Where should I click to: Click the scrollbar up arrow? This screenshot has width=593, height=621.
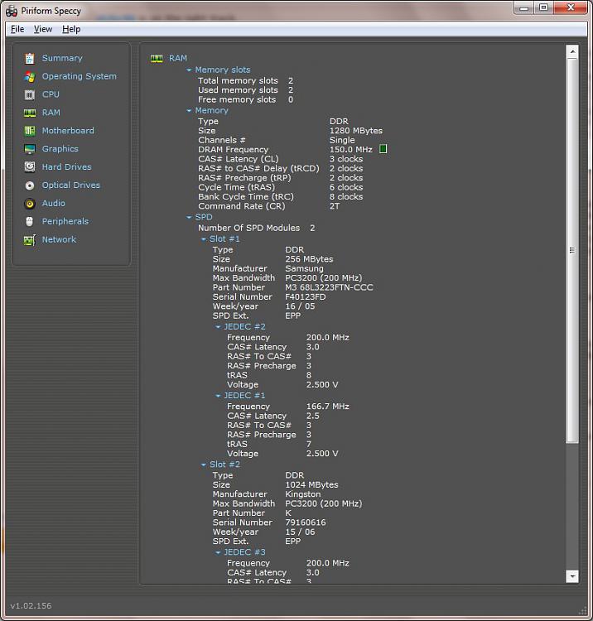coord(572,52)
